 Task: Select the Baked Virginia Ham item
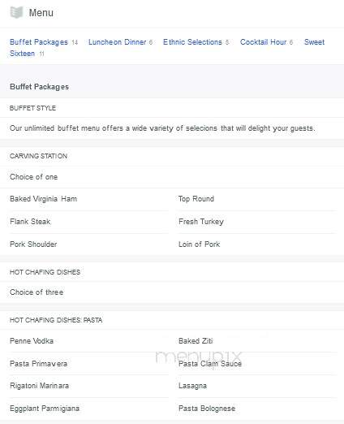[43, 199]
